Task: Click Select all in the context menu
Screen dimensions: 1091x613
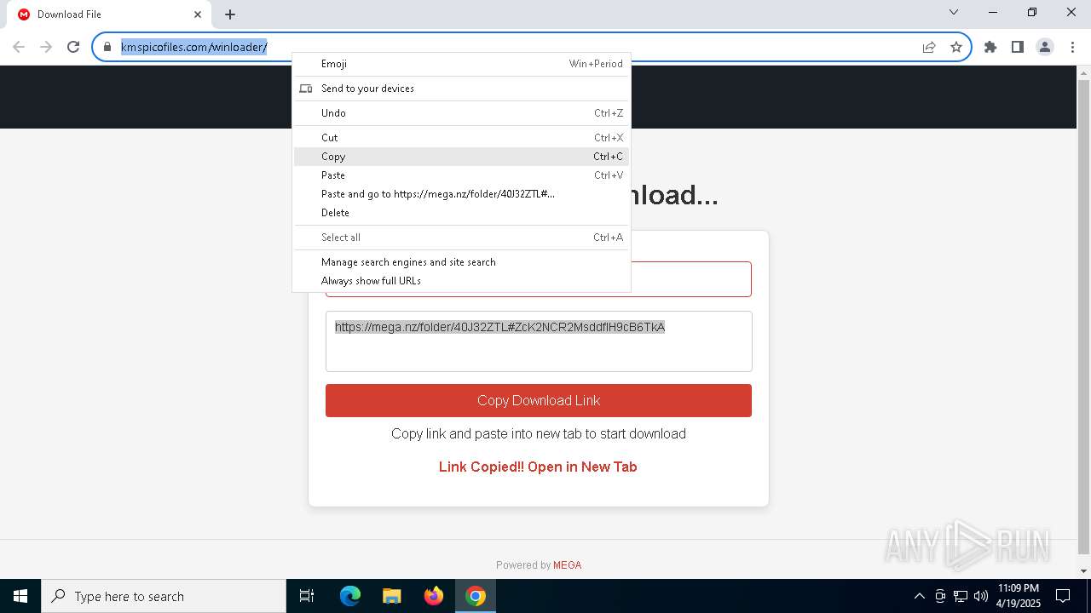Action: 461,238
